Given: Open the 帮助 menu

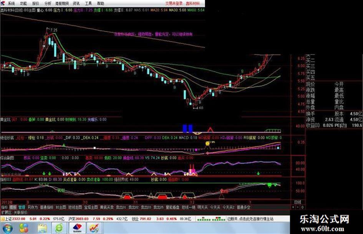Looking at the screenshot, I should pos(101,3).
